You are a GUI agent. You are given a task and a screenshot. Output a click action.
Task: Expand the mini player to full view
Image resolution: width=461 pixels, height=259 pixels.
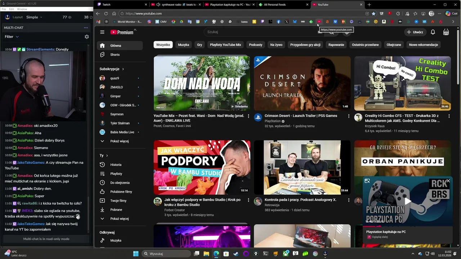pyautogui.click(x=367, y=181)
